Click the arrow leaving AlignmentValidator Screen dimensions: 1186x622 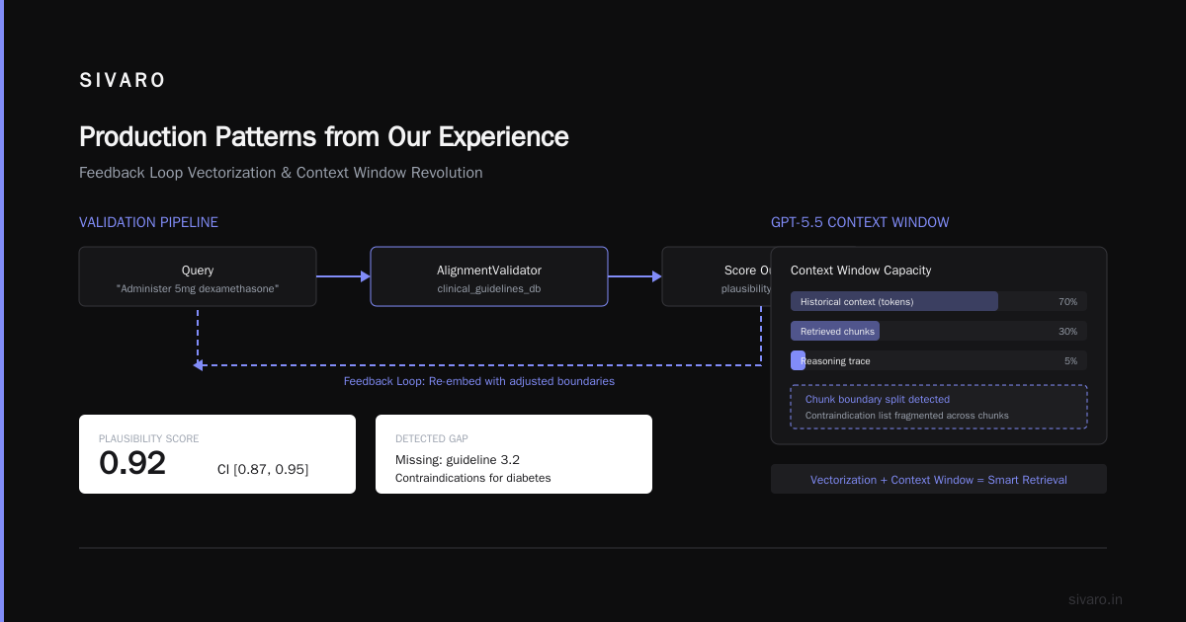[x=635, y=276]
